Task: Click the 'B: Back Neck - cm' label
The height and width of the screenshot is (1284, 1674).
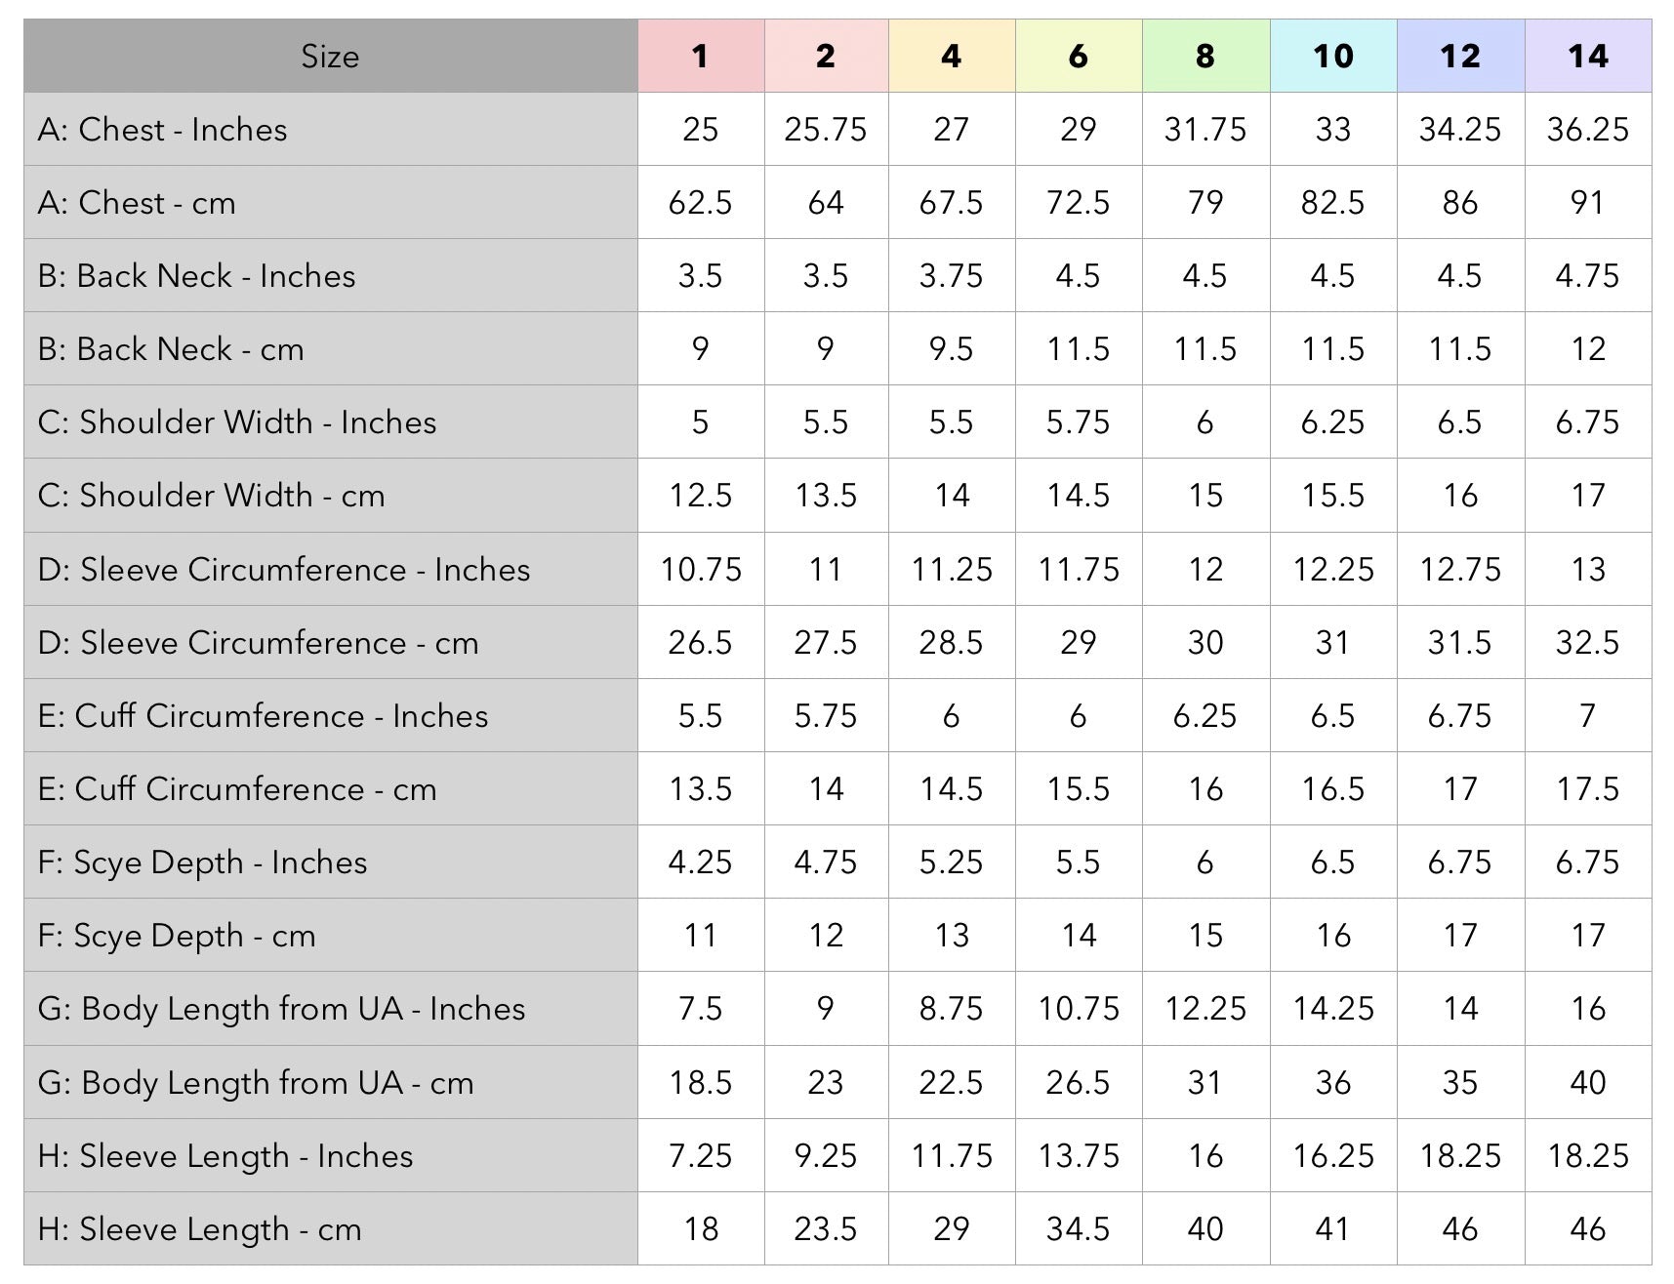Action: 171,349
